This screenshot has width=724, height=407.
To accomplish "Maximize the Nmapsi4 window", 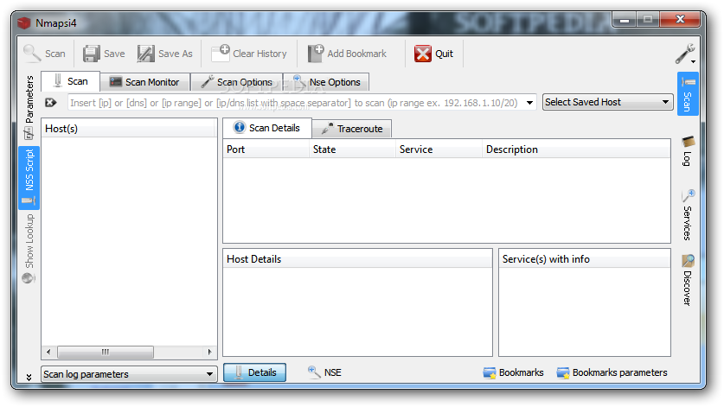I will [x=648, y=20].
